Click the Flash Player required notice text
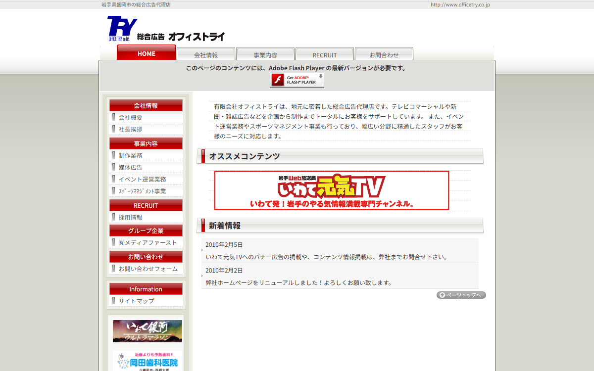The width and height of the screenshot is (594, 371). click(x=296, y=68)
